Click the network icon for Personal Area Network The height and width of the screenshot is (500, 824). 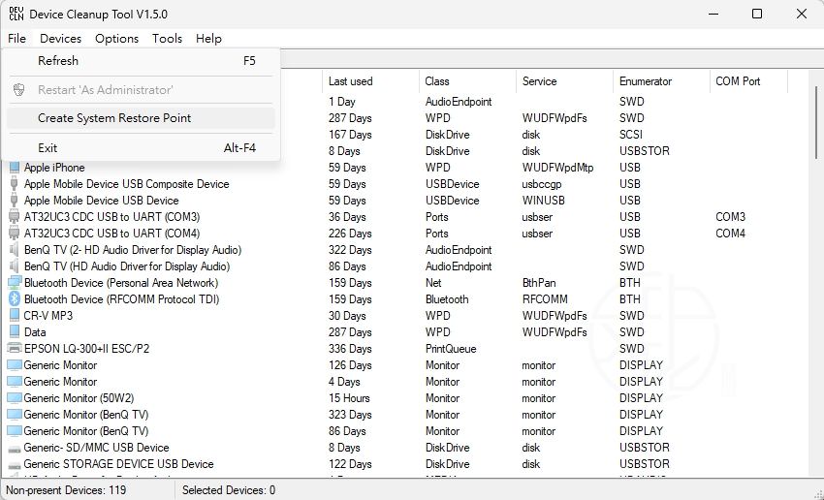(14, 283)
